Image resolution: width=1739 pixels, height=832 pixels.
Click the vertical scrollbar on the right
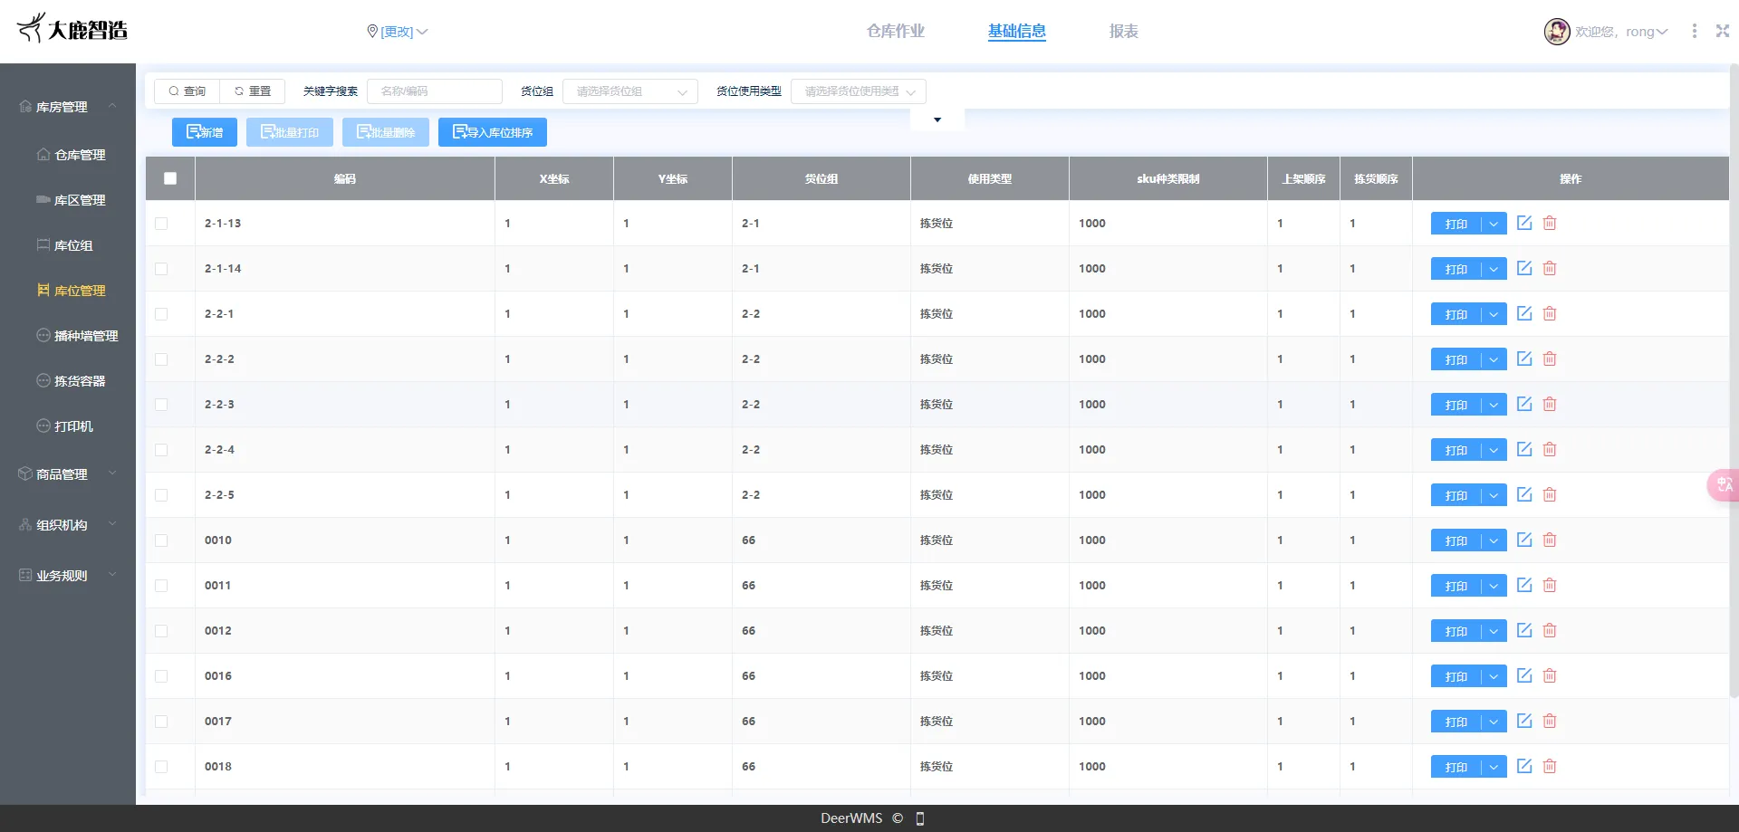pos(1734,380)
